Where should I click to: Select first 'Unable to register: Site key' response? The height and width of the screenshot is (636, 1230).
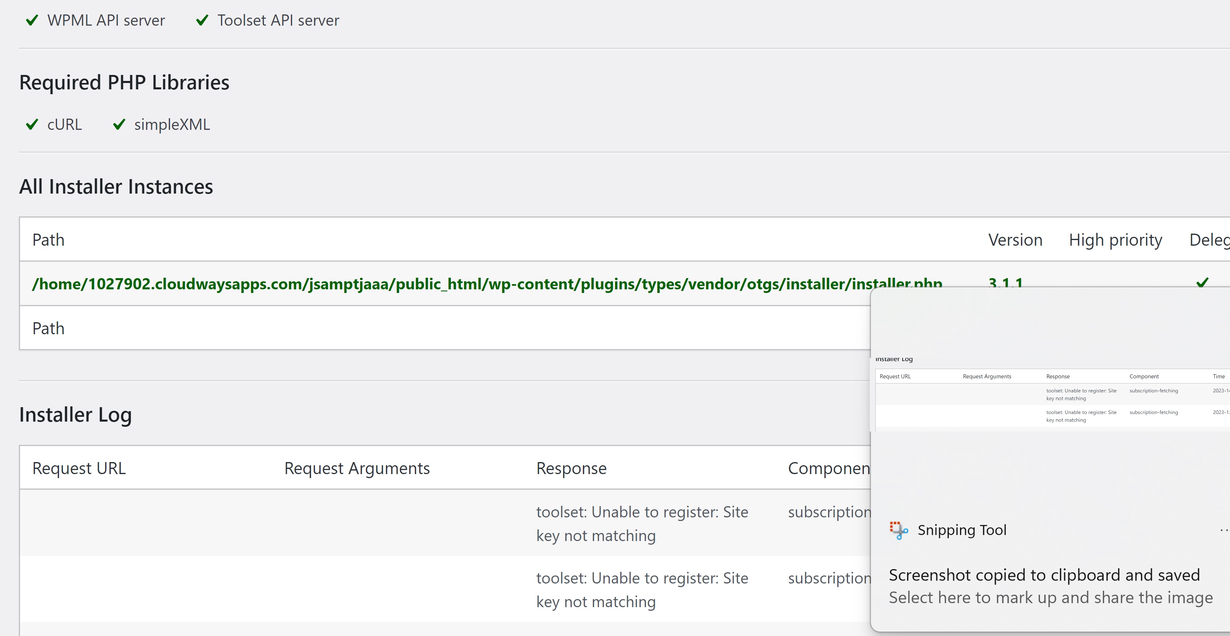pos(642,523)
